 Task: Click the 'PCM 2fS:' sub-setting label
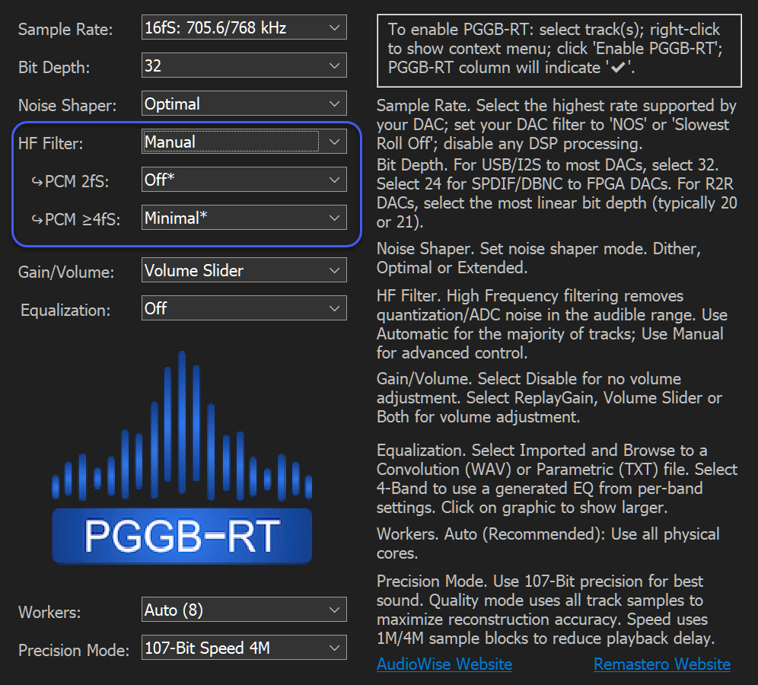[x=71, y=181]
